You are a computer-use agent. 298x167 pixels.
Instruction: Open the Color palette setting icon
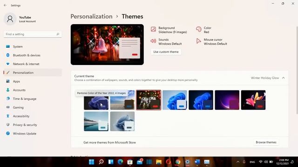coord(199,29)
